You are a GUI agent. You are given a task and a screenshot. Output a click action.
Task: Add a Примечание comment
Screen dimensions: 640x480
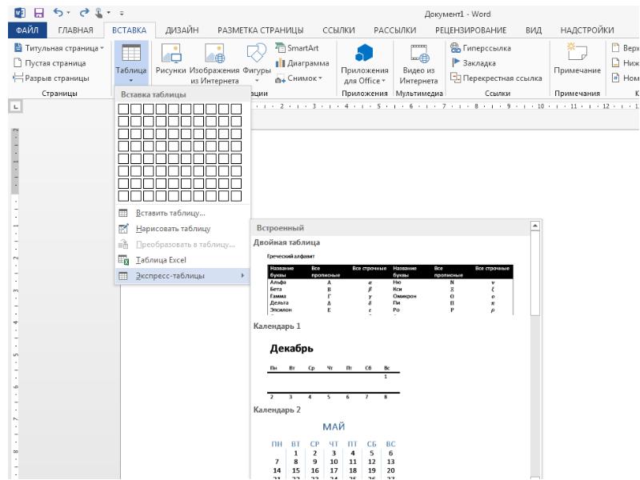point(577,59)
